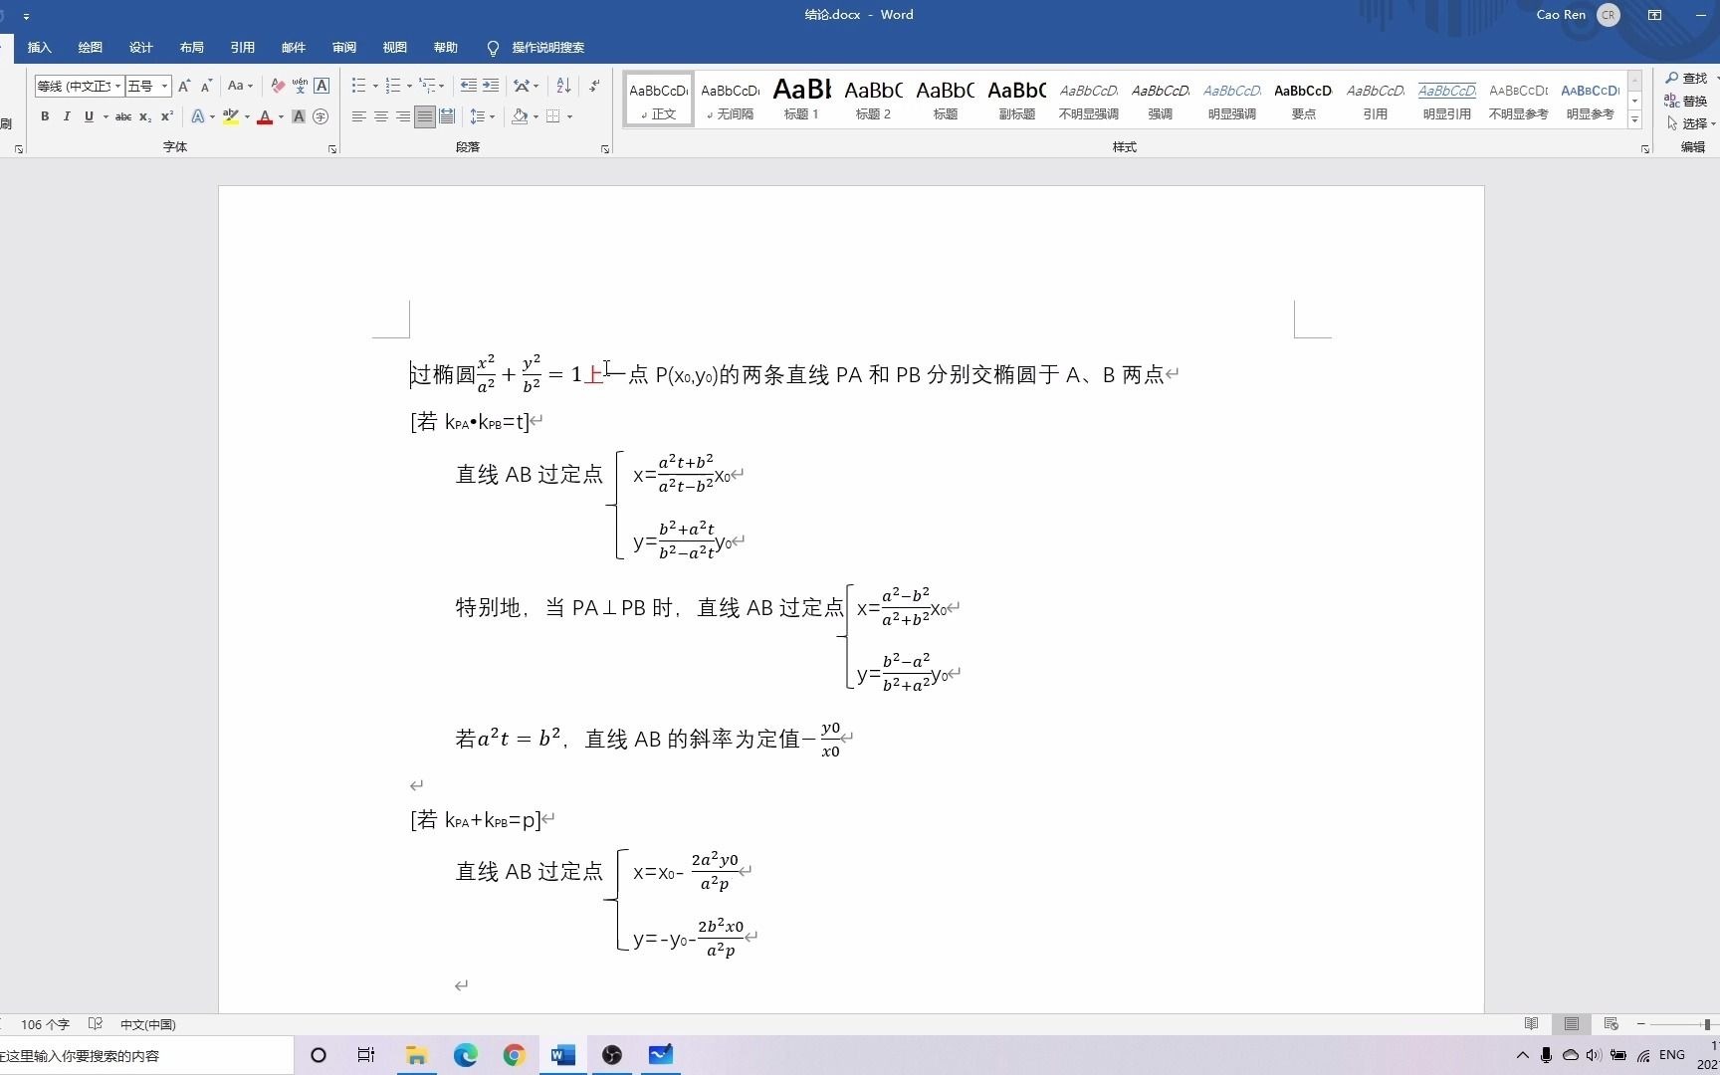Select the sort icon in Paragraph group
The image size is (1720, 1075).
(x=563, y=86)
